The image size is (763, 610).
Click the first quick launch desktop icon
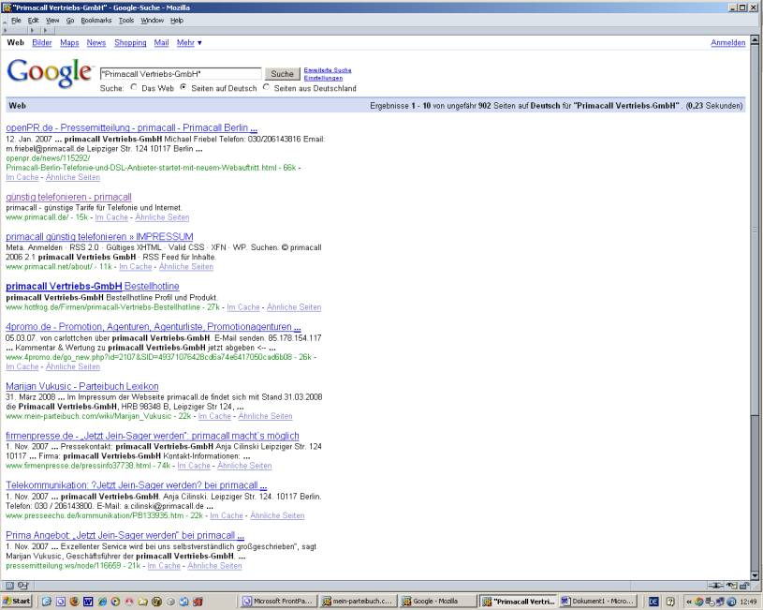coord(47,601)
